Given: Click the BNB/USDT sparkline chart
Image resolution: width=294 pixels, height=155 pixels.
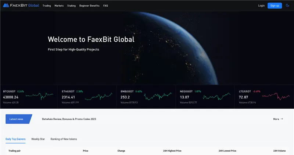Looking at the screenshot, I should 158,96.
